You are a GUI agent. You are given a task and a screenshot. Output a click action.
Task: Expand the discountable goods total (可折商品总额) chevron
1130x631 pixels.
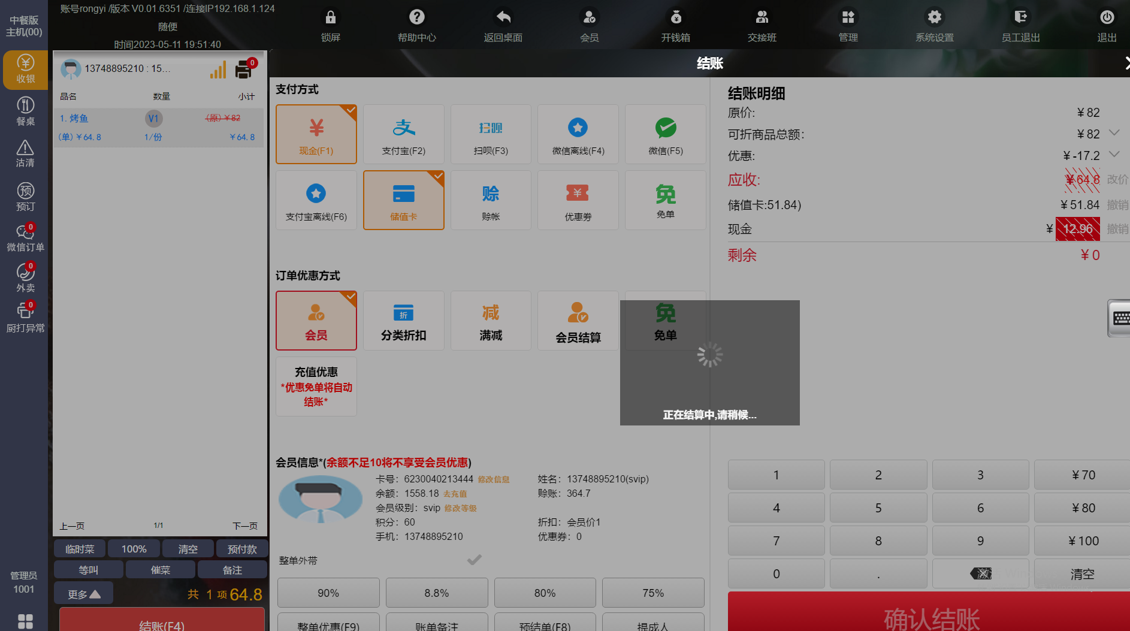[x=1114, y=133]
